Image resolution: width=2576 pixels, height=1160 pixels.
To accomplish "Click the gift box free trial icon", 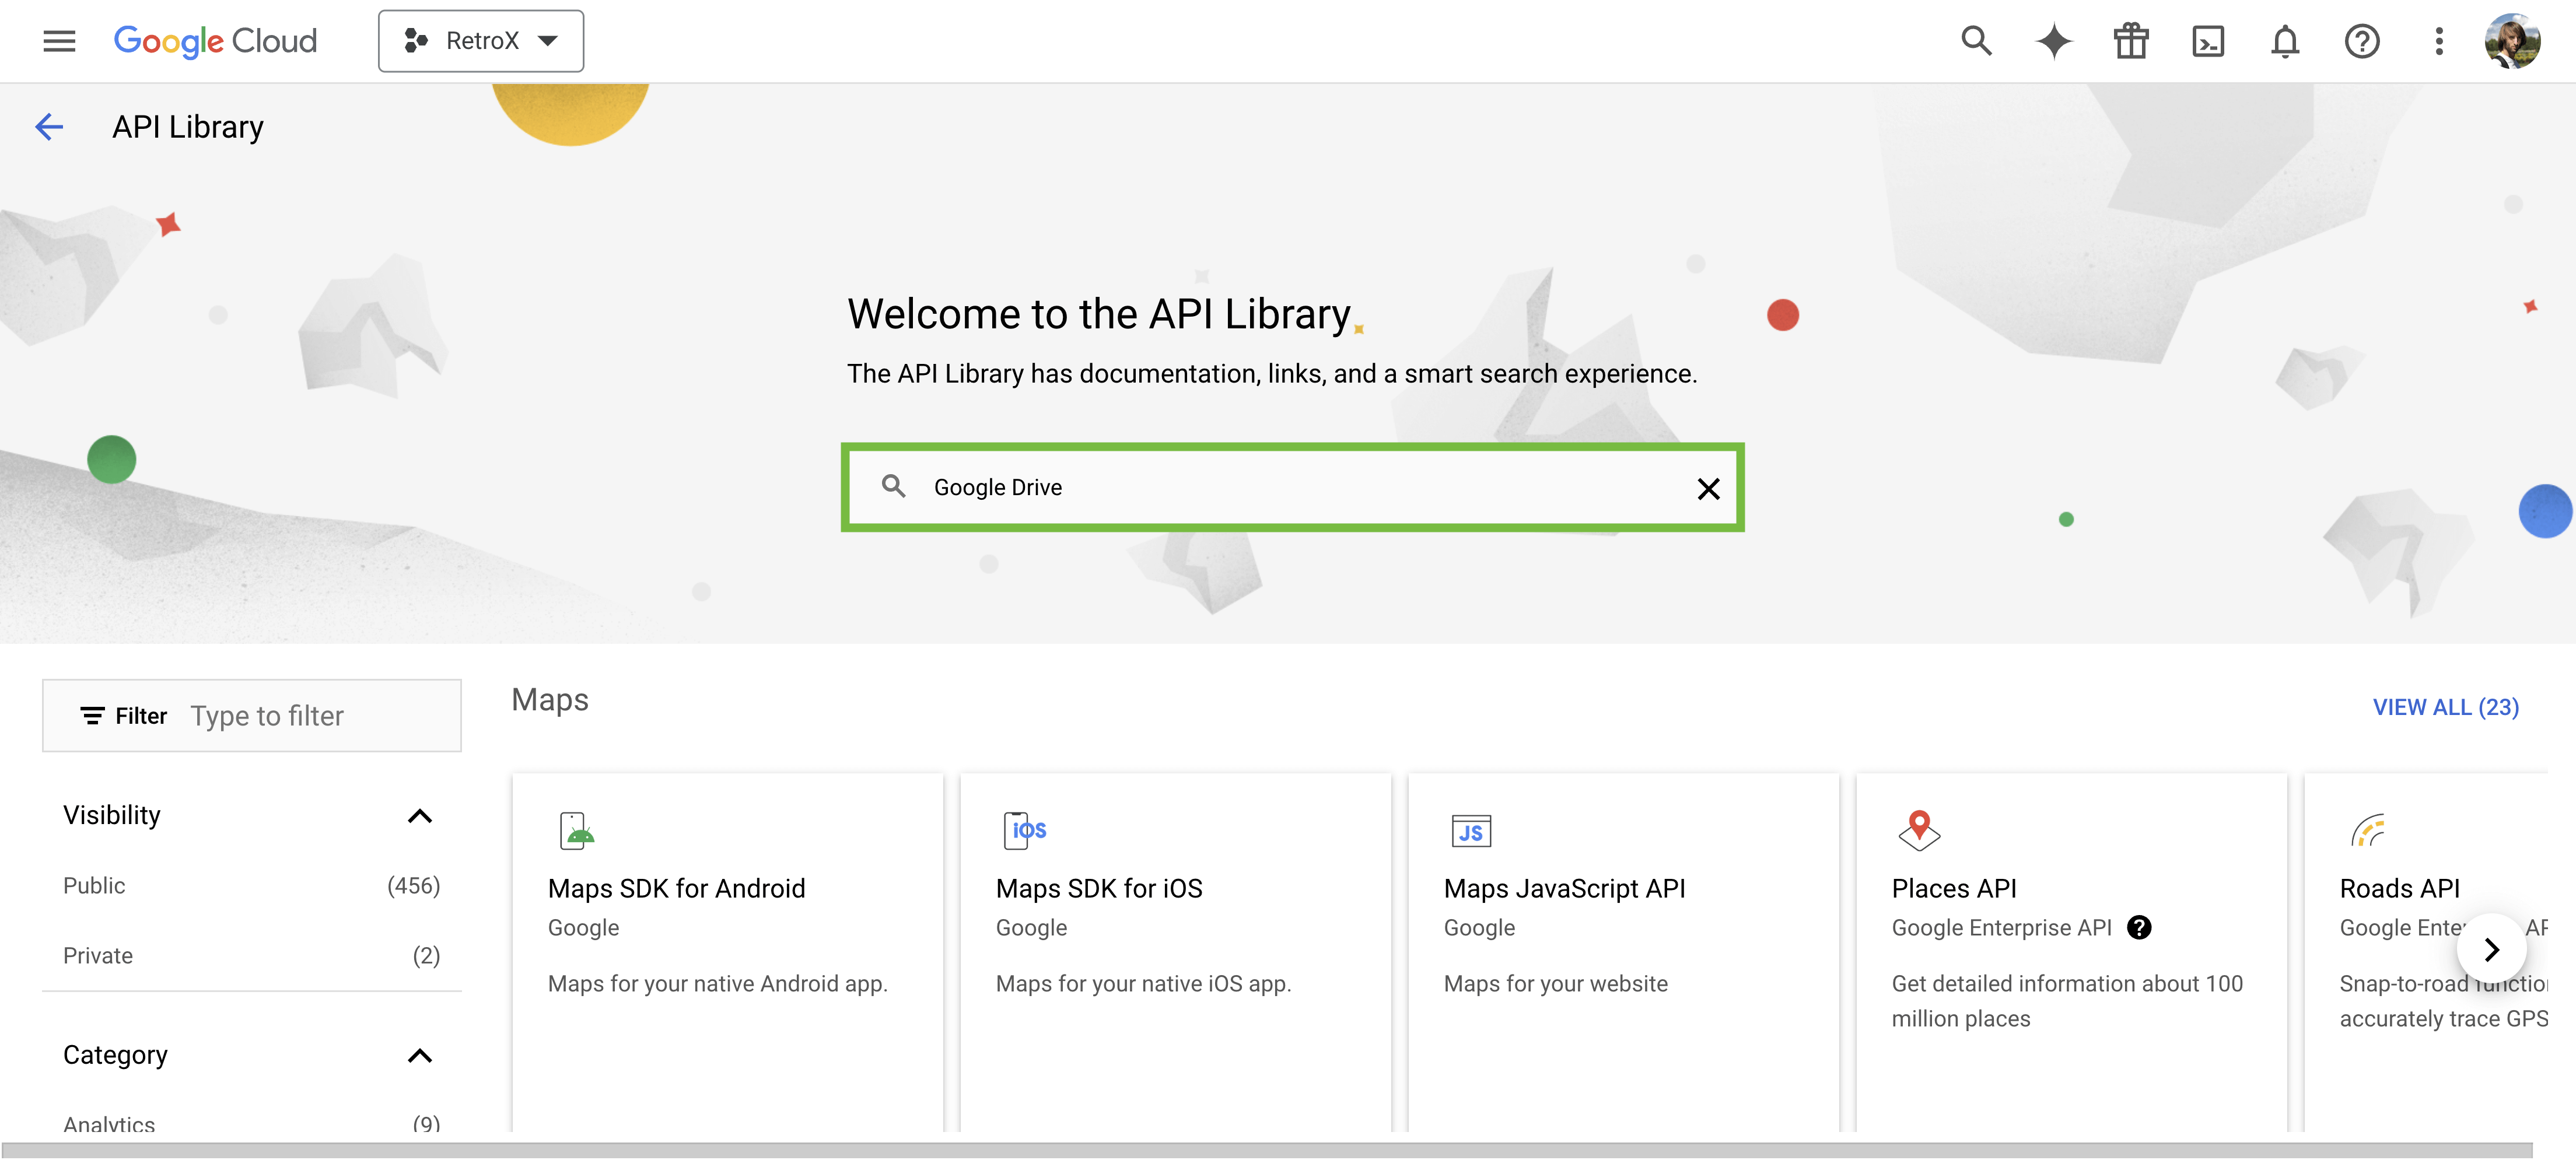I will pos(2131,41).
